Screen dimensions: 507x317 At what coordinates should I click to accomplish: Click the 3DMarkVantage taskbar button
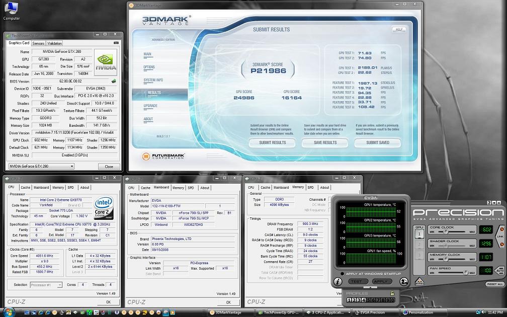(230, 312)
